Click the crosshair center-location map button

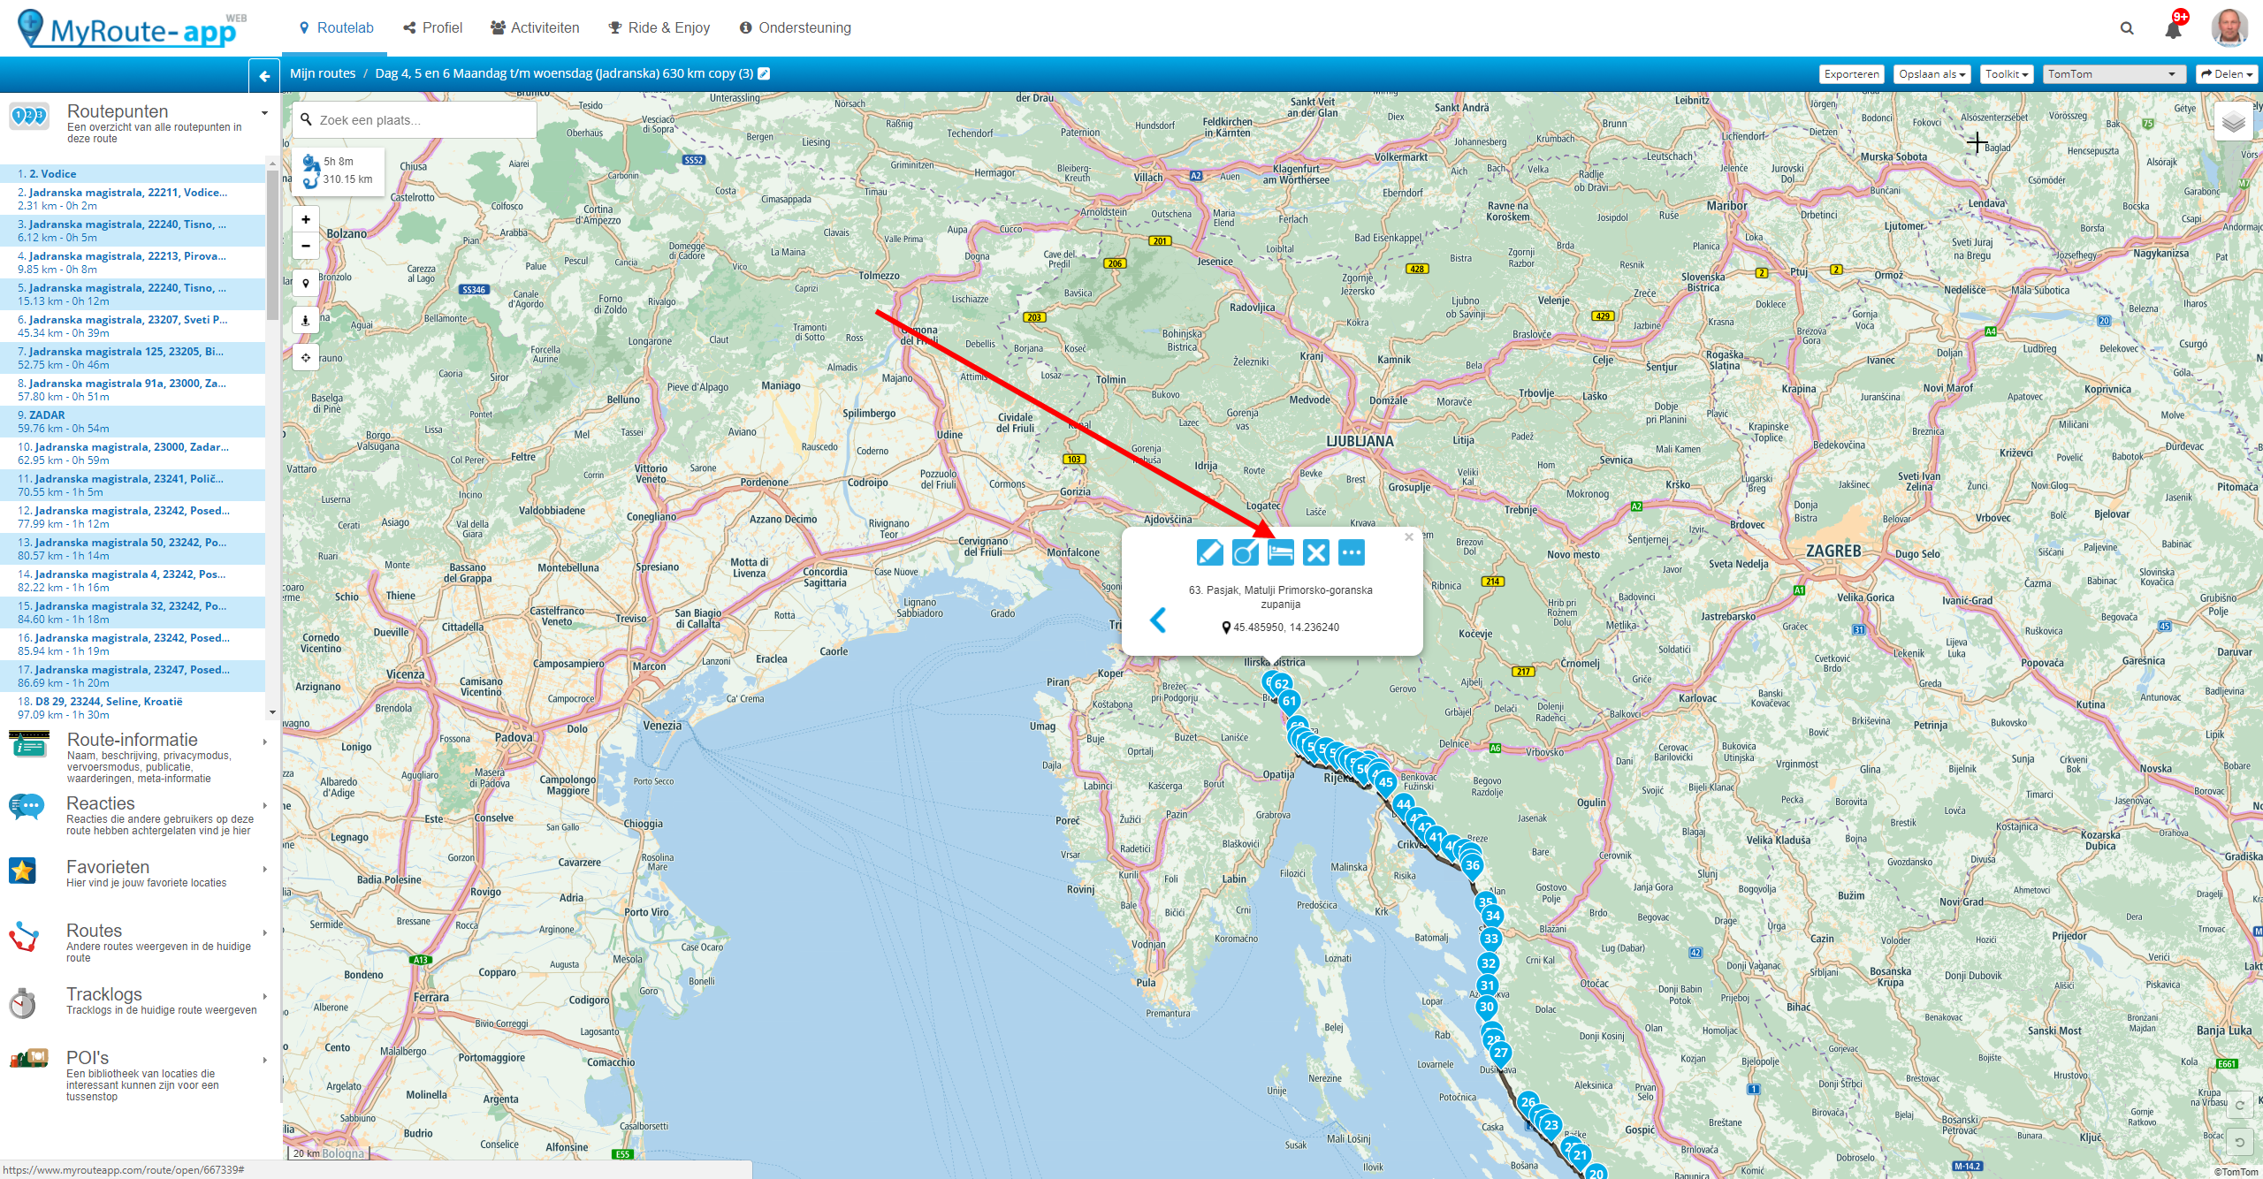click(x=306, y=358)
